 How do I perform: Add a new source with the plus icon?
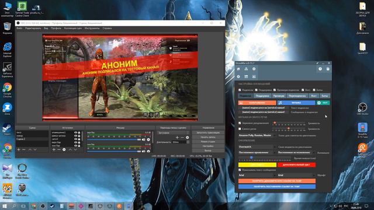54,149
